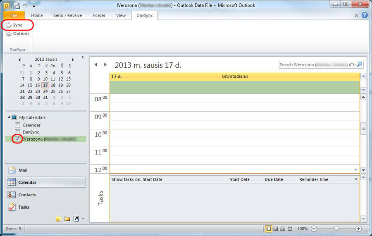Select date 31 in mini calendar
The width and height of the screenshot is (372, 236).
click(x=45, y=98)
